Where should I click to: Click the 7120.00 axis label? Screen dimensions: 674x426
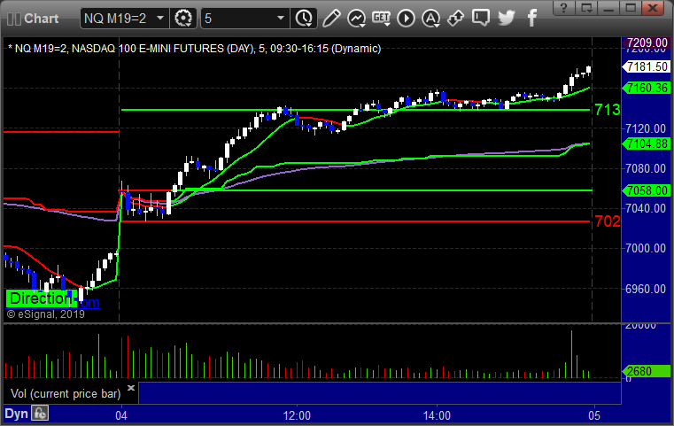[x=645, y=128]
